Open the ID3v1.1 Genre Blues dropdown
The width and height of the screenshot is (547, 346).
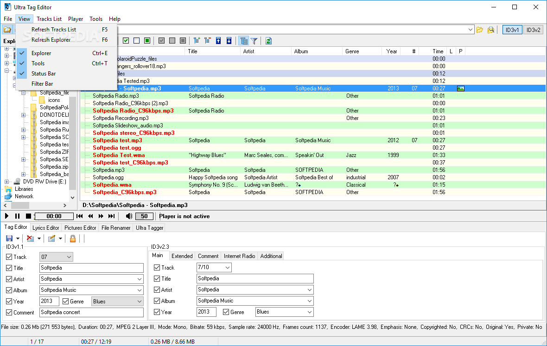point(140,302)
